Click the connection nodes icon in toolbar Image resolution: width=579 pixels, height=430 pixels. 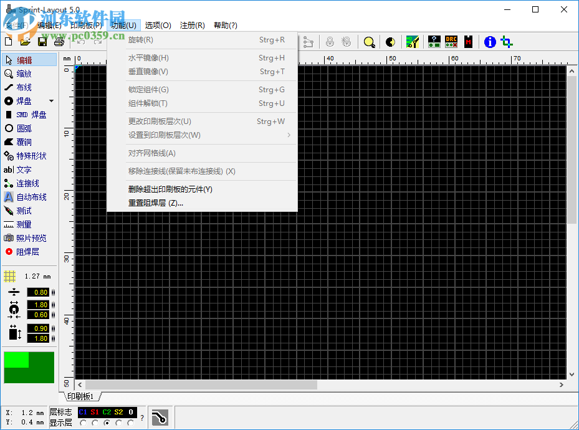(309, 42)
